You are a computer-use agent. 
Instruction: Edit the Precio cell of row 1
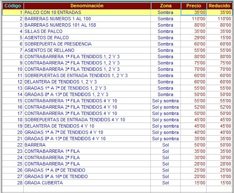click(x=194, y=12)
